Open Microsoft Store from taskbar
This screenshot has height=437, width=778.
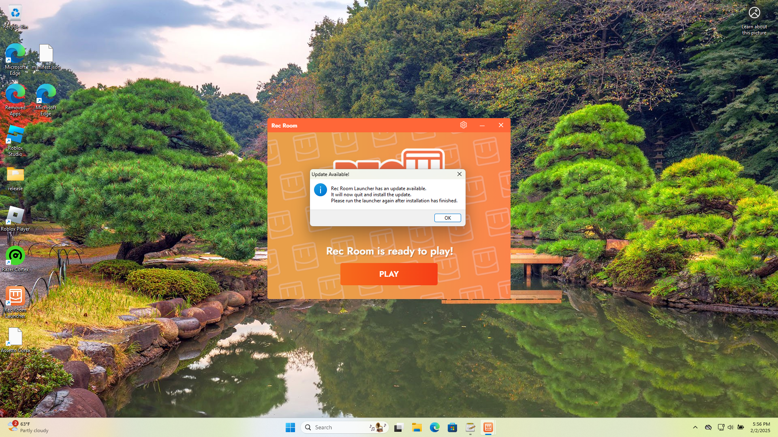(452, 427)
